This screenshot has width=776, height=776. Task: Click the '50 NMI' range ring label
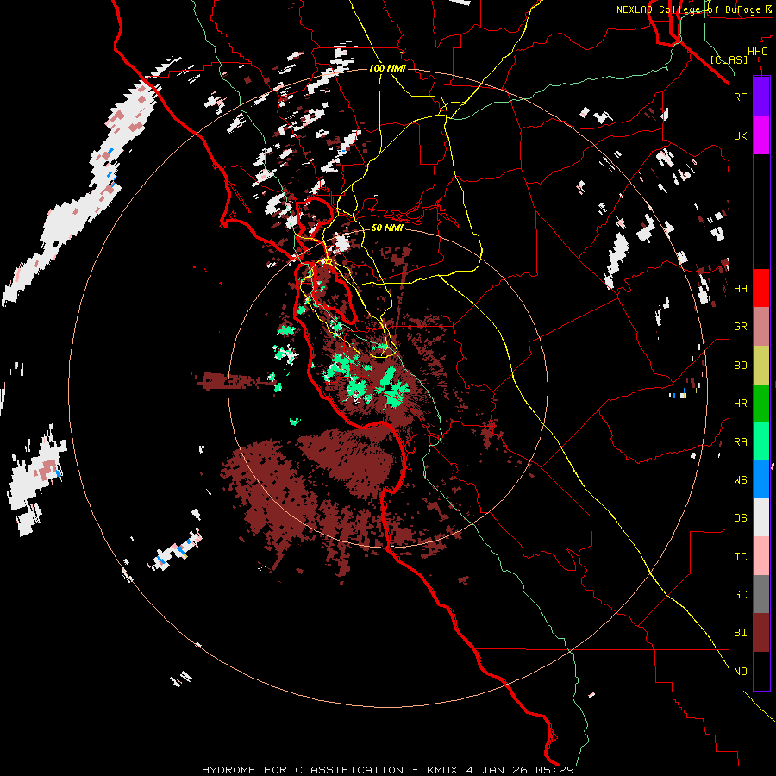[387, 228]
